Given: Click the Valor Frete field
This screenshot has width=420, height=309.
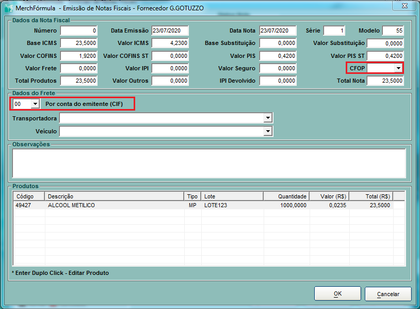Looking at the screenshot, I should [x=78, y=68].
